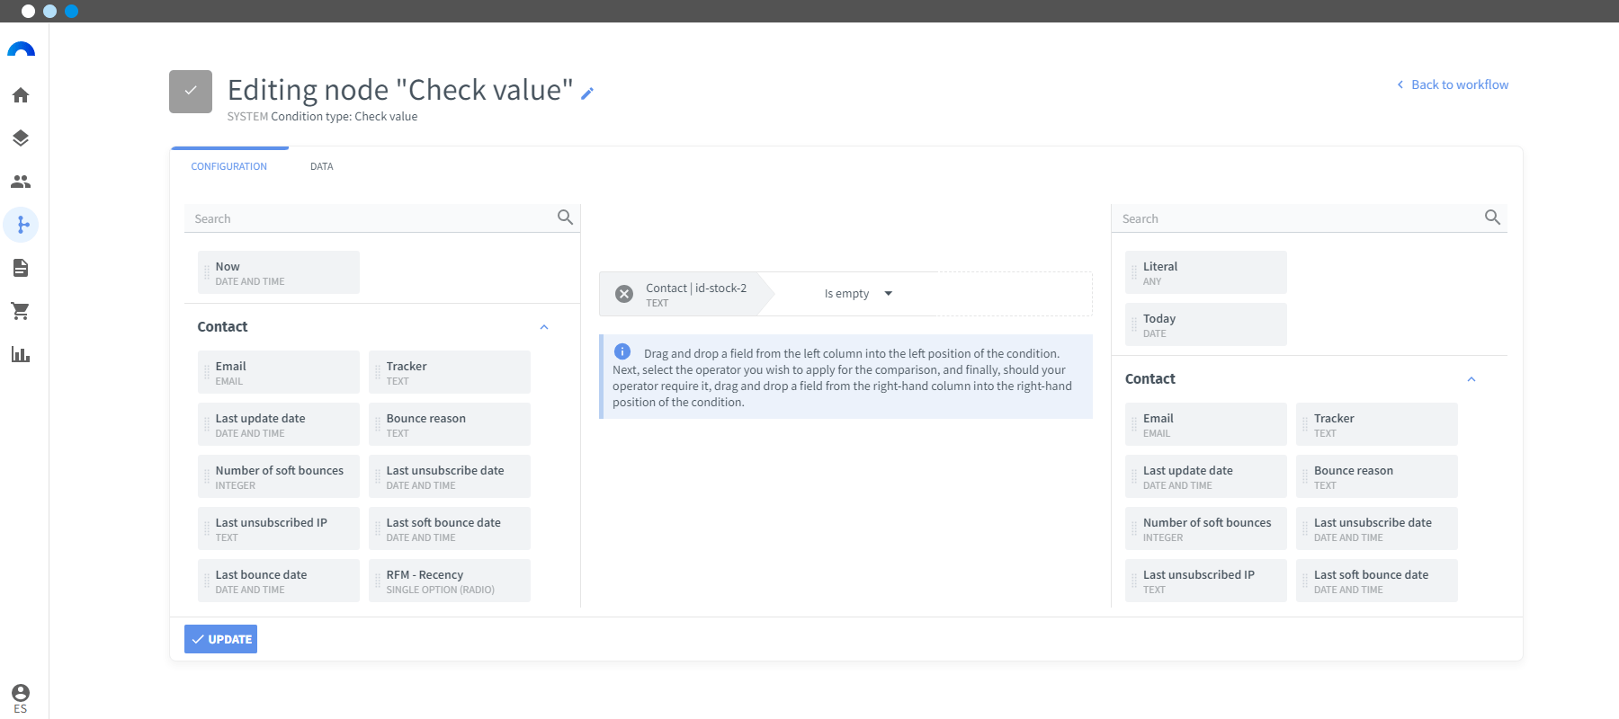Select RFM - Recency field
This screenshot has height=719, width=1619.
pyautogui.click(x=450, y=581)
